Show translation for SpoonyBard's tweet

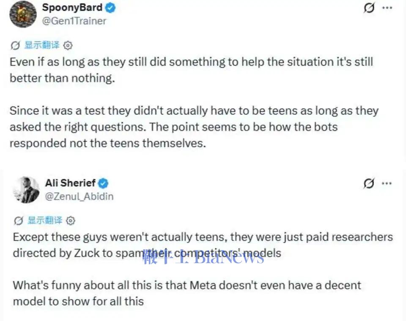[42, 45]
